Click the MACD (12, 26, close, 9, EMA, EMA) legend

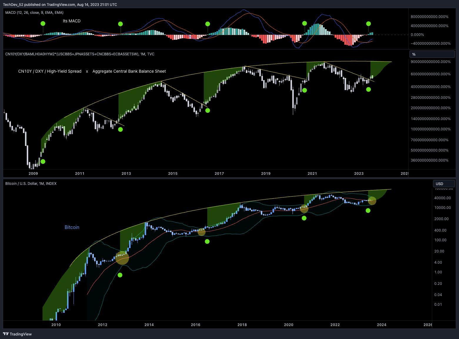point(34,12)
